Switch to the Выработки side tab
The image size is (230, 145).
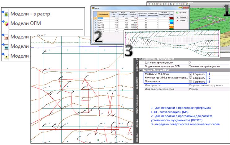coord(137,83)
